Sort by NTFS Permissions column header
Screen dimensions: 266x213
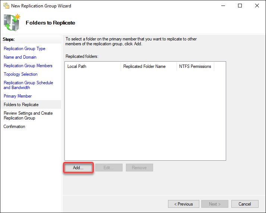[195, 66]
